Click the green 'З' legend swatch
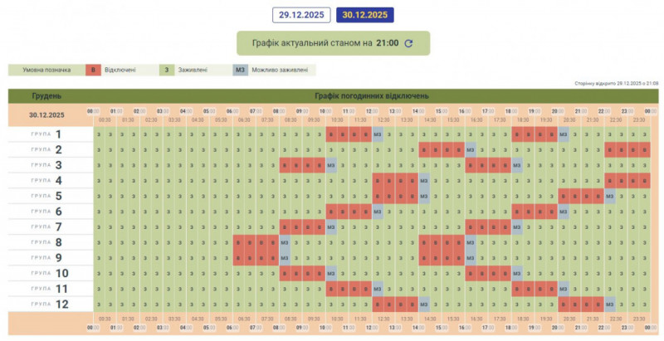Screen dimensions: 664x341 pyautogui.click(x=166, y=70)
